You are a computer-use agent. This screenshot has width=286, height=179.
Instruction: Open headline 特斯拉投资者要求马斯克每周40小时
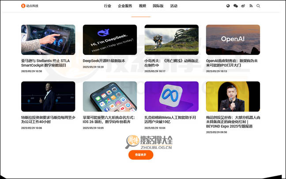pos(48,120)
